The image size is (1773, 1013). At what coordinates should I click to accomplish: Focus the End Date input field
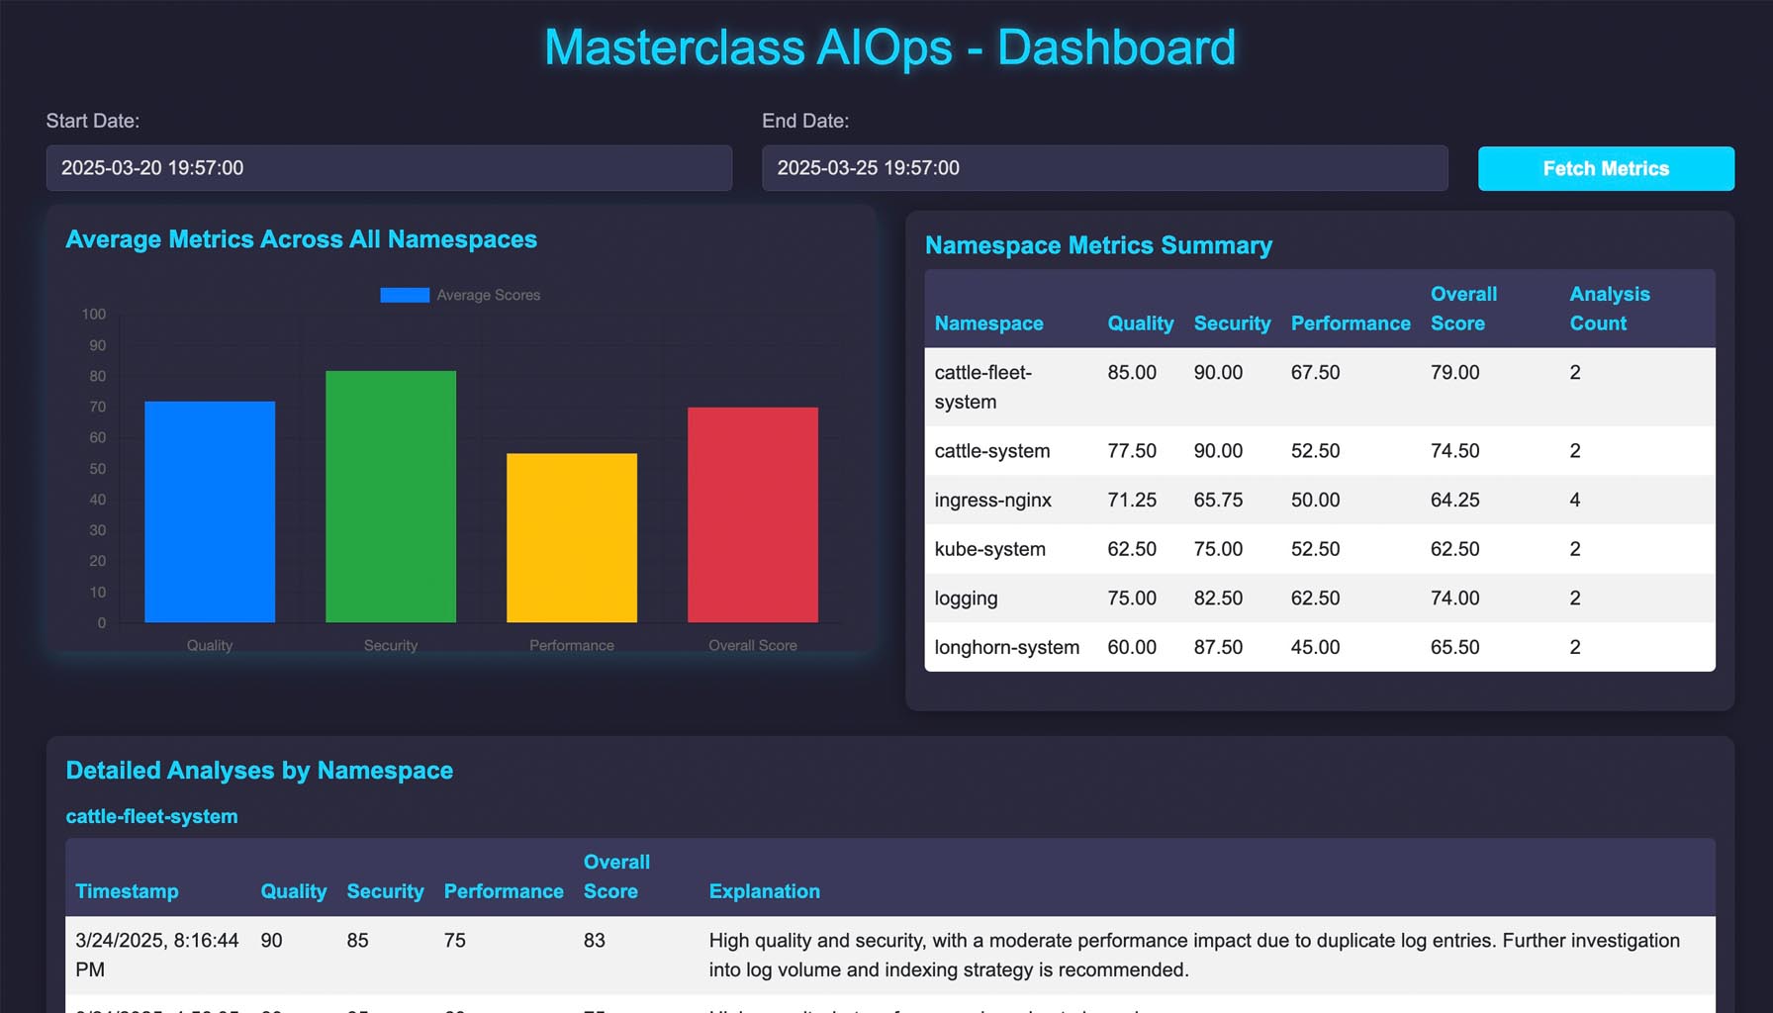pyautogui.click(x=1104, y=168)
